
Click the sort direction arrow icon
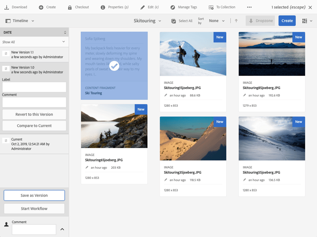[236, 21]
